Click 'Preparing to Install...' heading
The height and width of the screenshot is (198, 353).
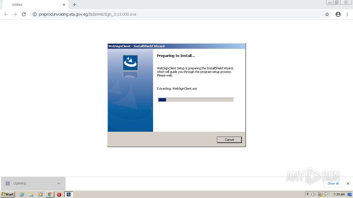[x=176, y=56]
